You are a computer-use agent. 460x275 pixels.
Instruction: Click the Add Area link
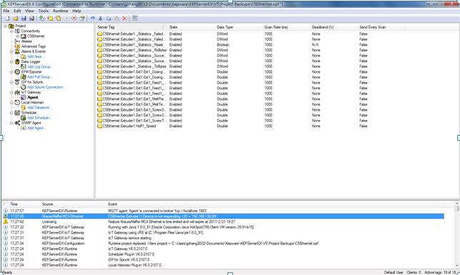coord(36,56)
